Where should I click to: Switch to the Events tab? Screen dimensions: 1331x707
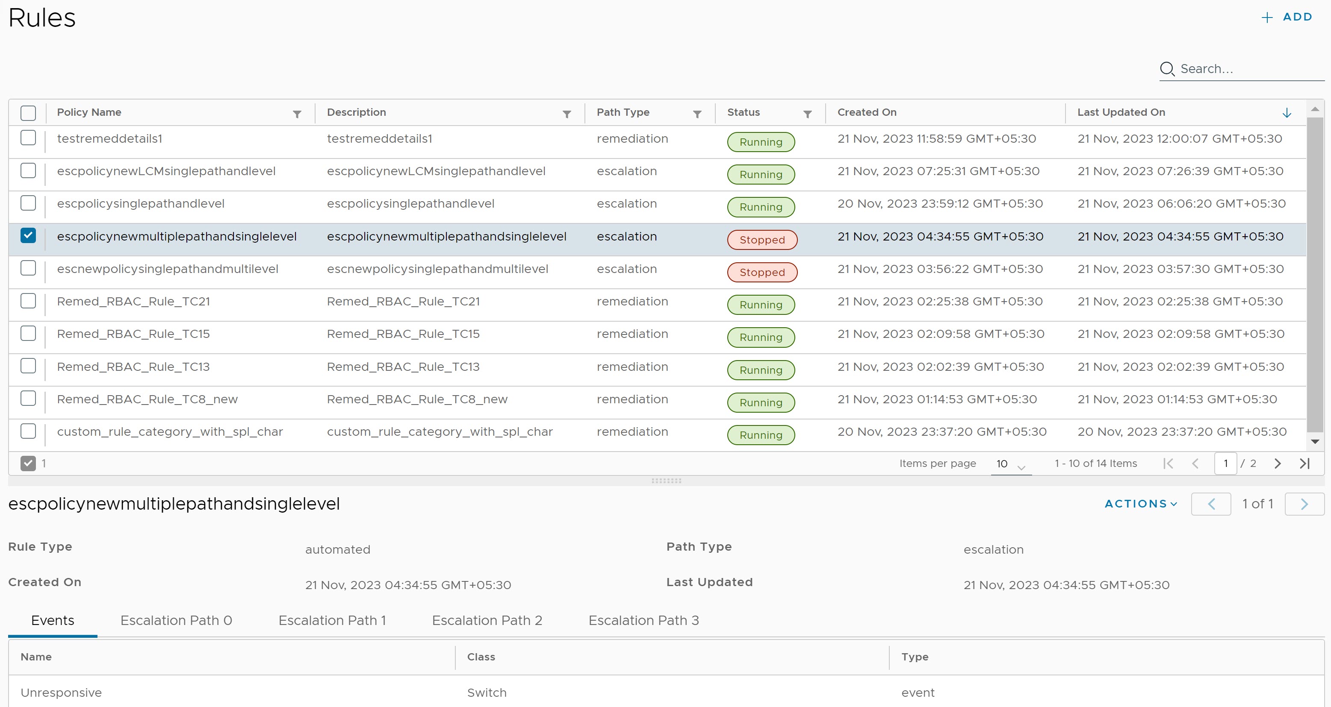[x=53, y=621]
